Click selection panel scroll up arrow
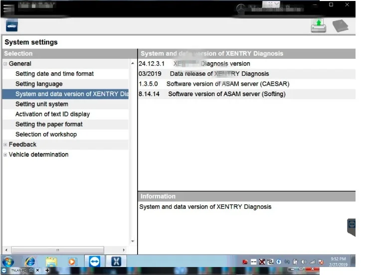Image resolution: width=367 pixels, height=275 pixels. pyautogui.click(x=133, y=63)
